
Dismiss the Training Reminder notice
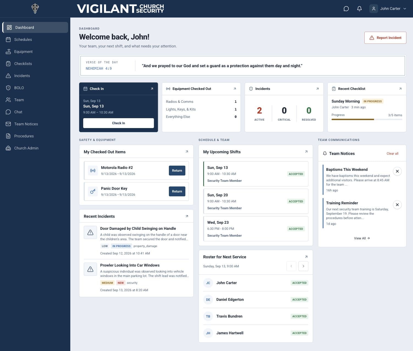(x=397, y=205)
